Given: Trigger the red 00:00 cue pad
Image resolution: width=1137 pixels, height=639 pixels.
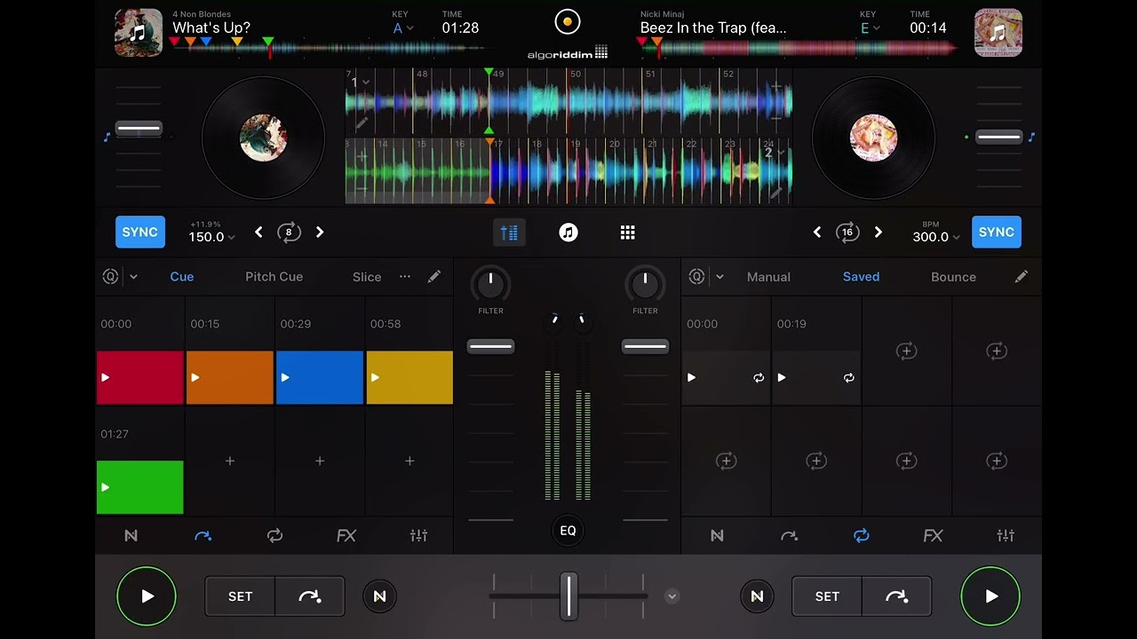Looking at the screenshot, I should 140,378.
